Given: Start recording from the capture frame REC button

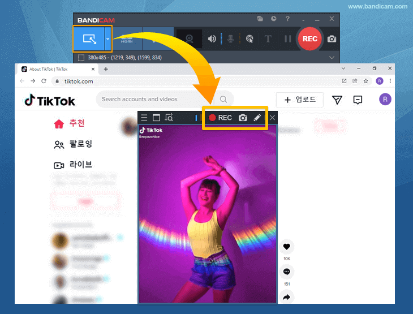Looking at the screenshot, I should pyautogui.click(x=220, y=118).
